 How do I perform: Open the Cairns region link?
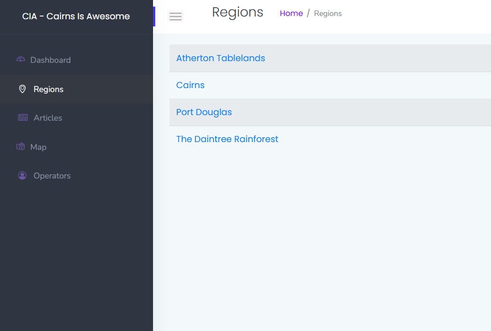[x=190, y=85]
